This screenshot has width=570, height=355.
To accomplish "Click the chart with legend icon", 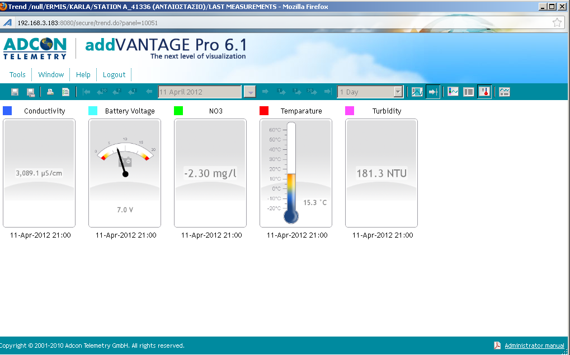I will (x=504, y=92).
